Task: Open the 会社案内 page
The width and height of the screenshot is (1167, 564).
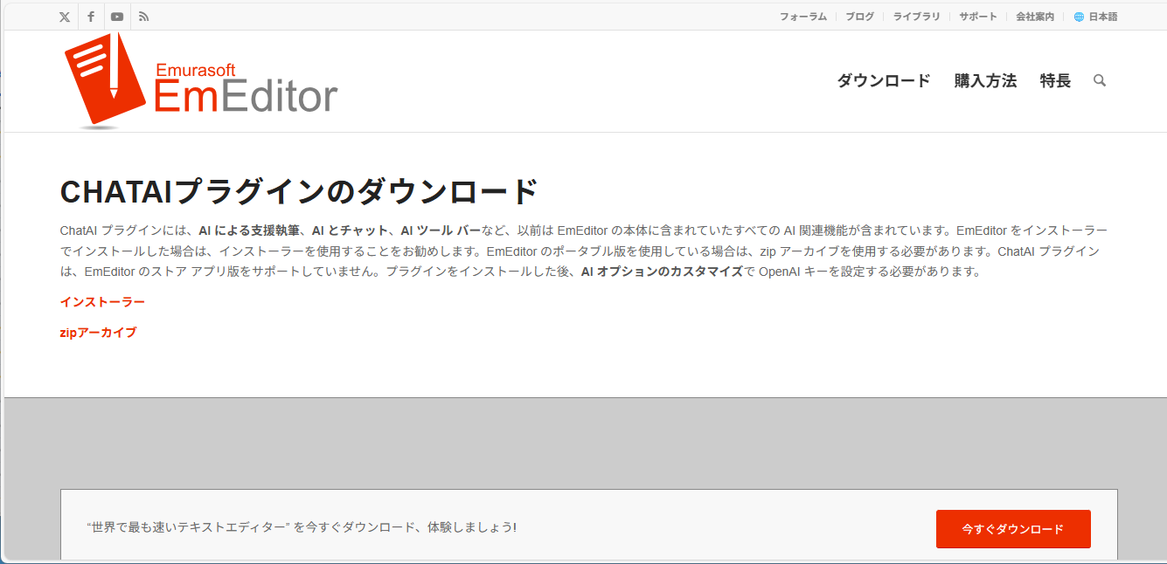Action: tap(1034, 16)
